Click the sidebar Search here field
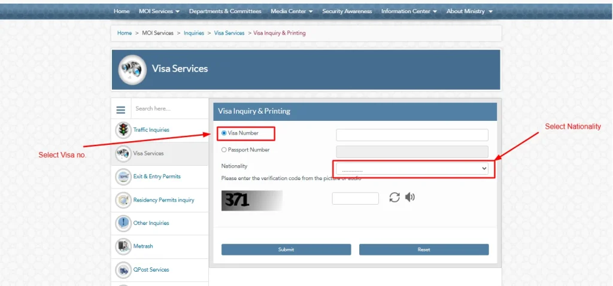Screen dimensions: 613x286 169,109
